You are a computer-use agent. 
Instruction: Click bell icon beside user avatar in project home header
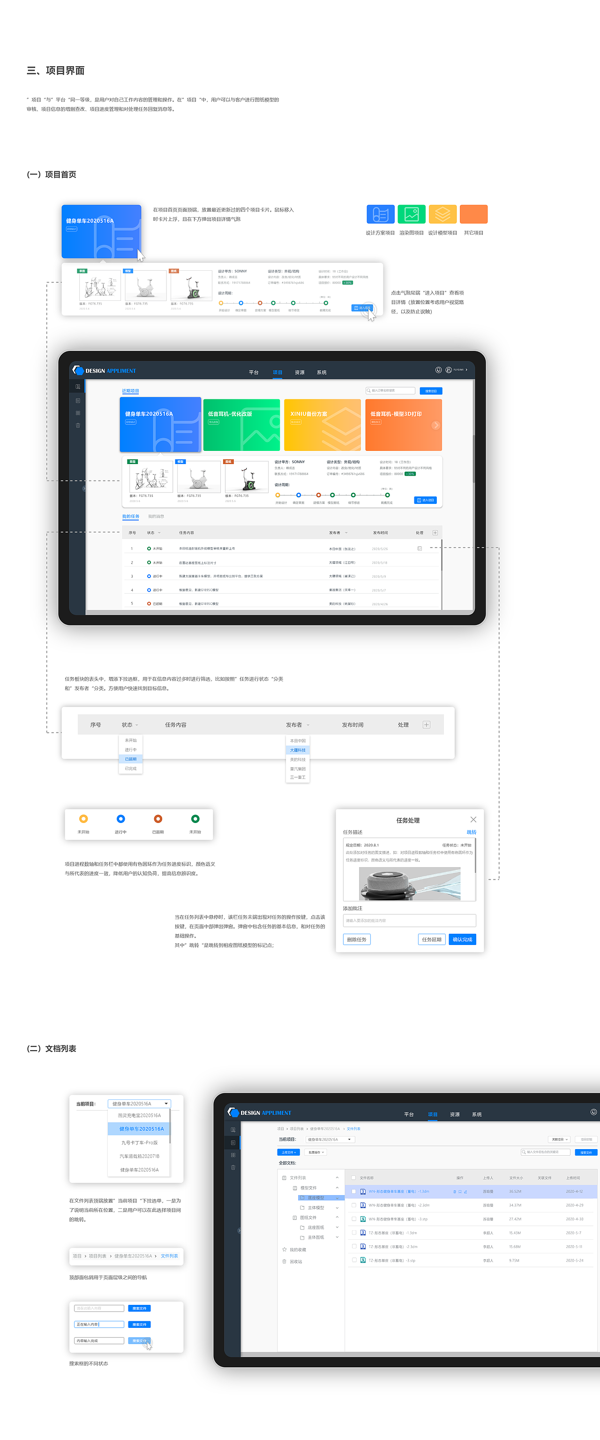click(439, 370)
